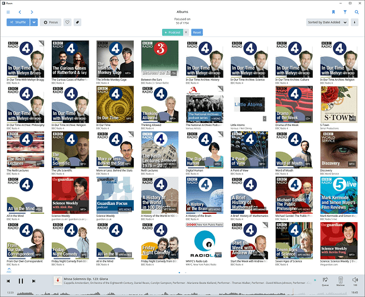Open the Missa Solemnis Op. 123: Gloria title
Image resolution: width=365 pixels, height=297 pixels.
[86, 279]
